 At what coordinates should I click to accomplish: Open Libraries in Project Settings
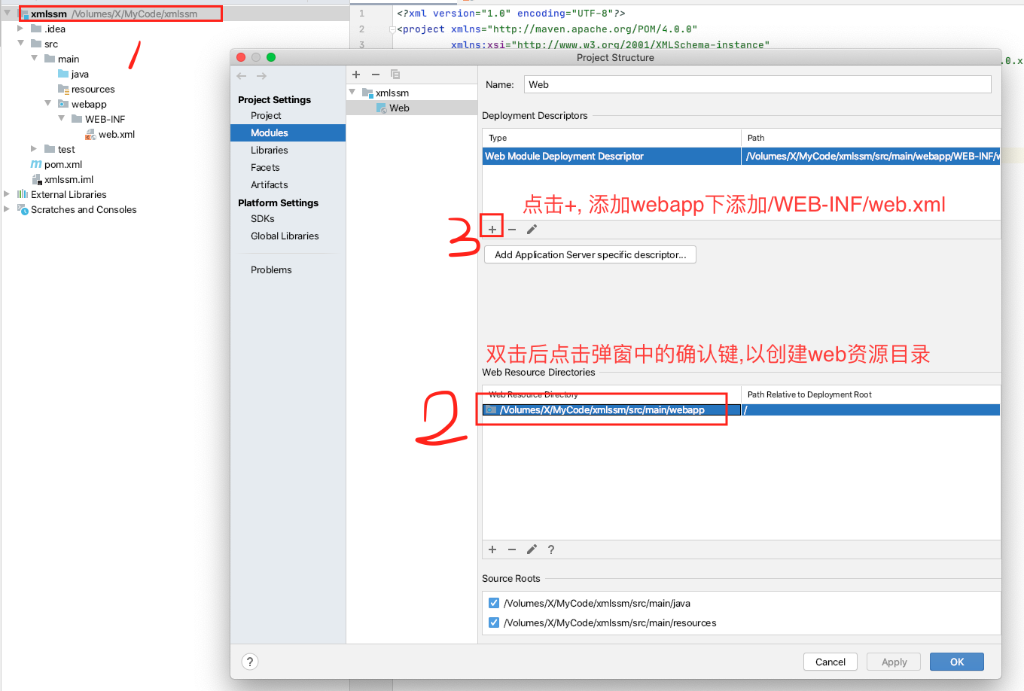point(270,151)
